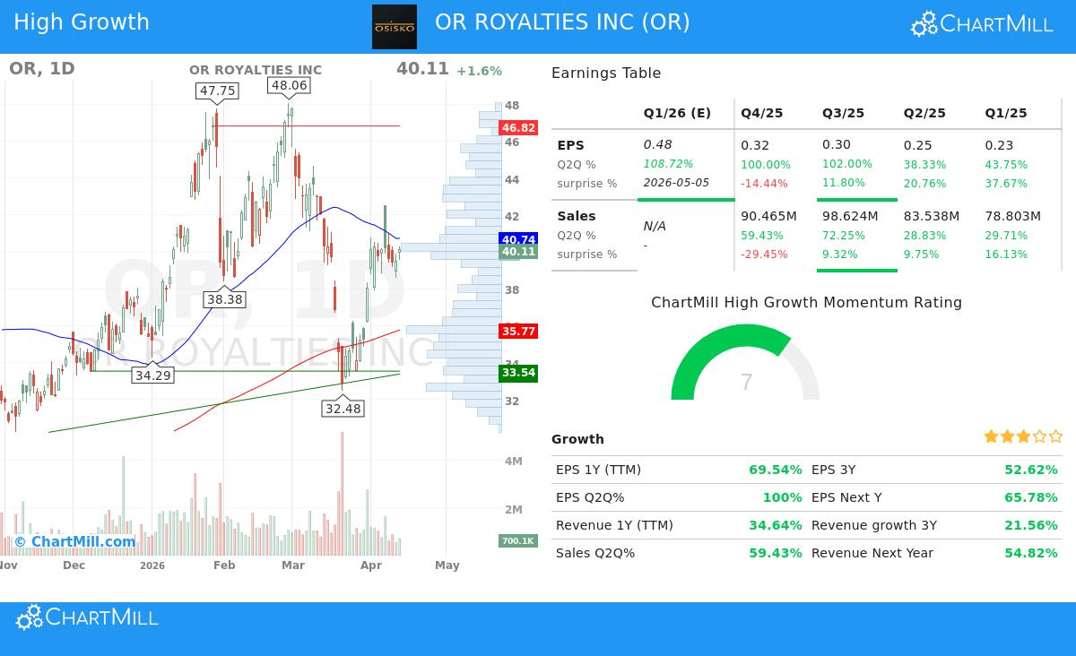Click the 33.54 green support price tag
The image size is (1076, 656).
click(x=518, y=373)
